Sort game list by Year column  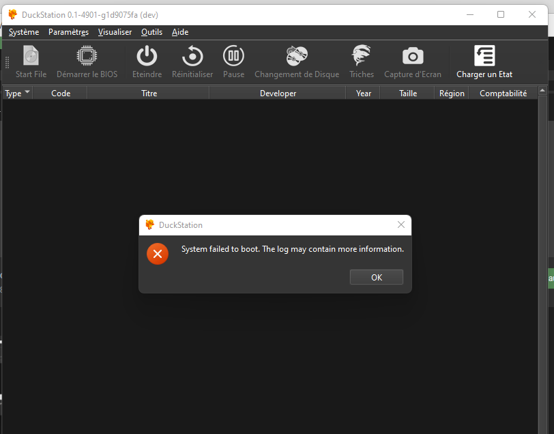[363, 93]
